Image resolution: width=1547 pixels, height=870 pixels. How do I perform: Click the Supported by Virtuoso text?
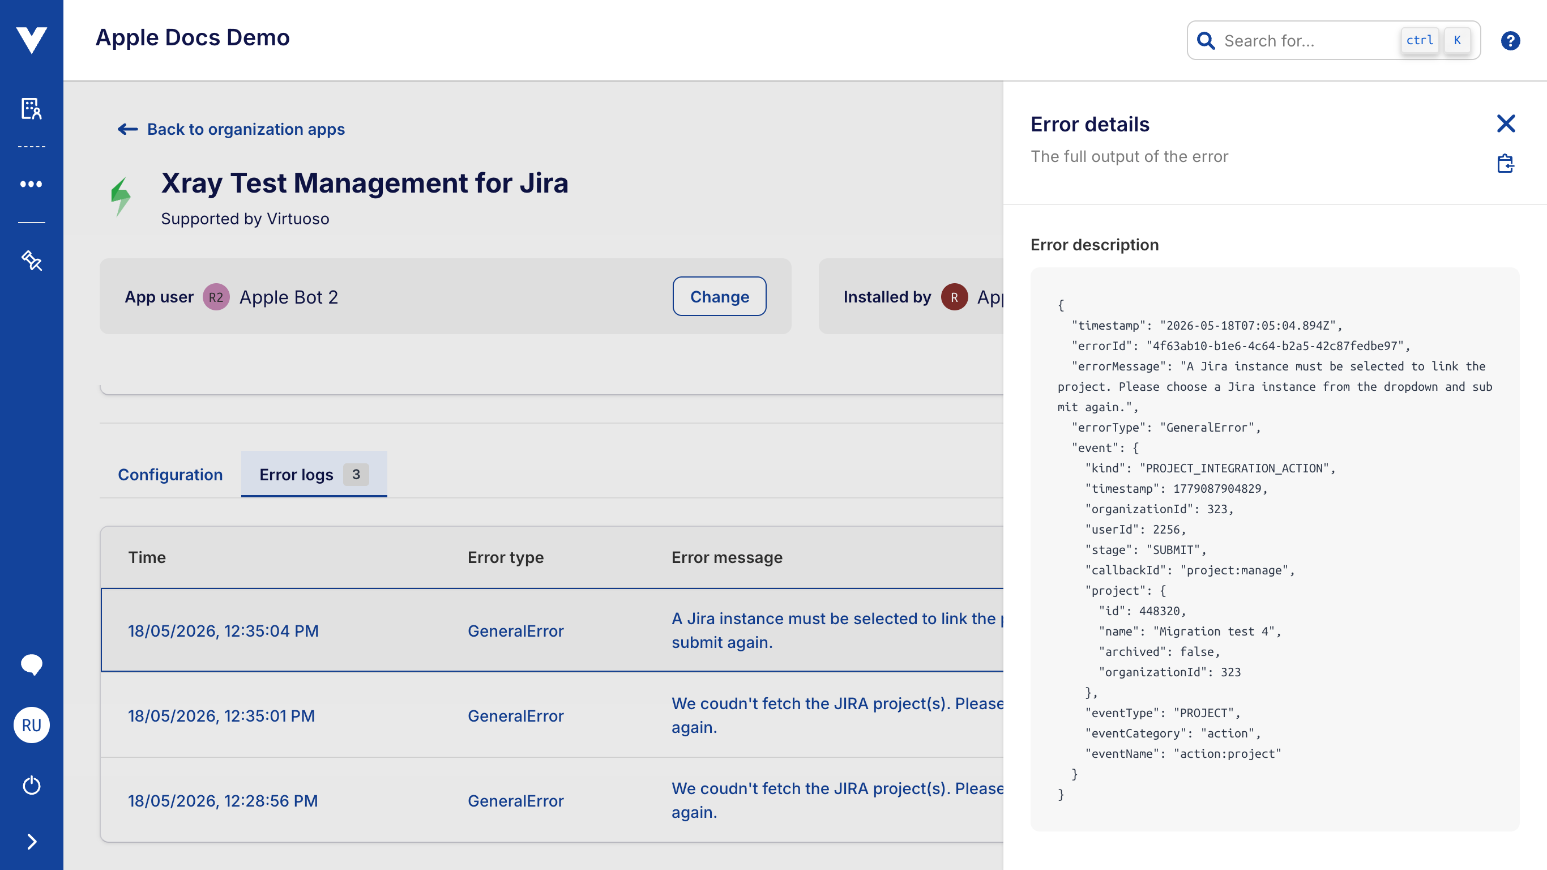pyautogui.click(x=245, y=219)
